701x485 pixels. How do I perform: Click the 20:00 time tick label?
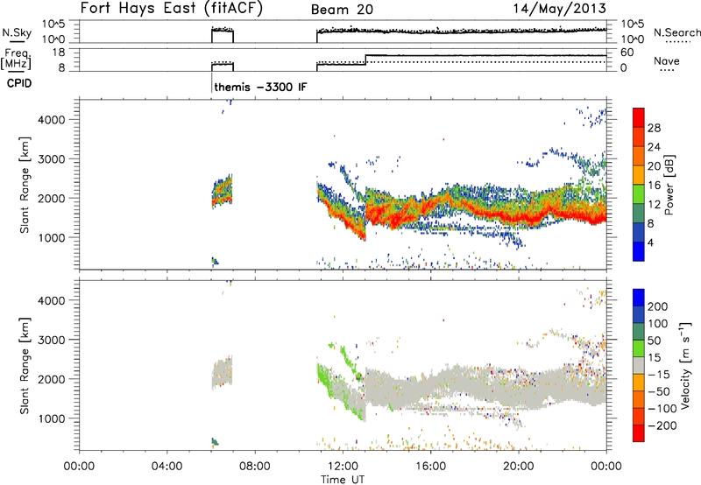519,467
